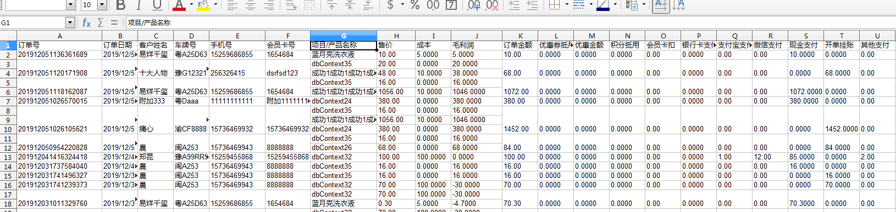Open conditional formatting tool
Viewport: 896px width, 212px height.
(632, 5)
